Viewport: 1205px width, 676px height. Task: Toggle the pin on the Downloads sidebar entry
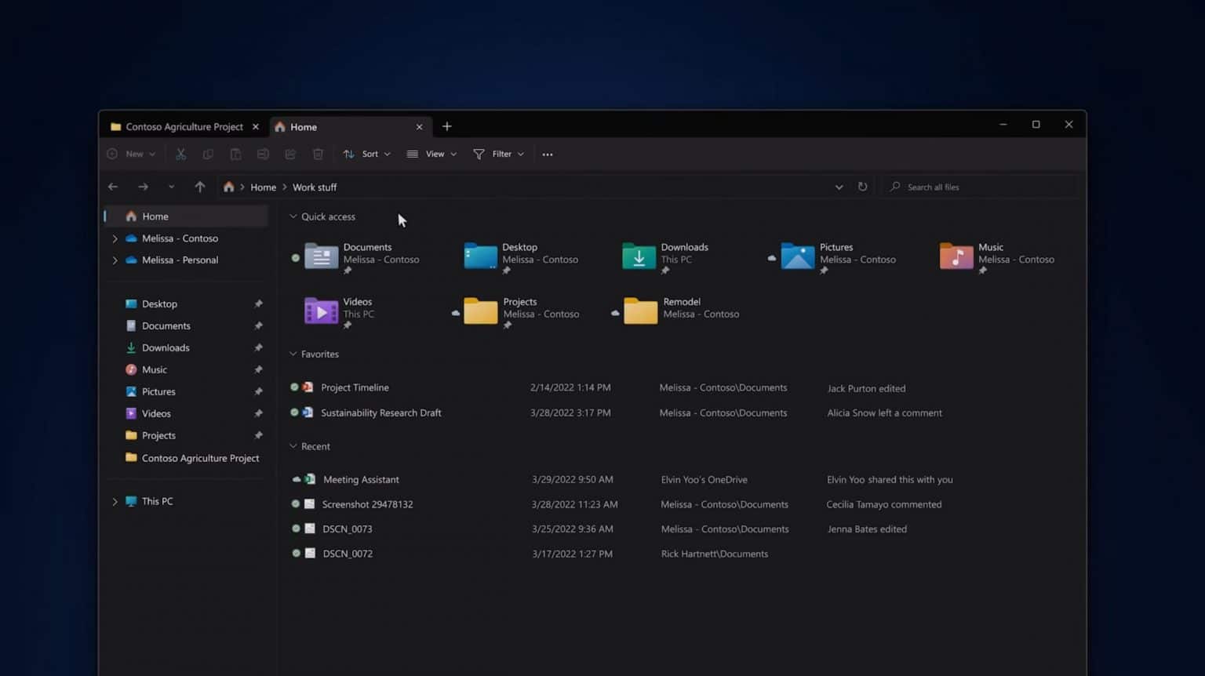259,347
